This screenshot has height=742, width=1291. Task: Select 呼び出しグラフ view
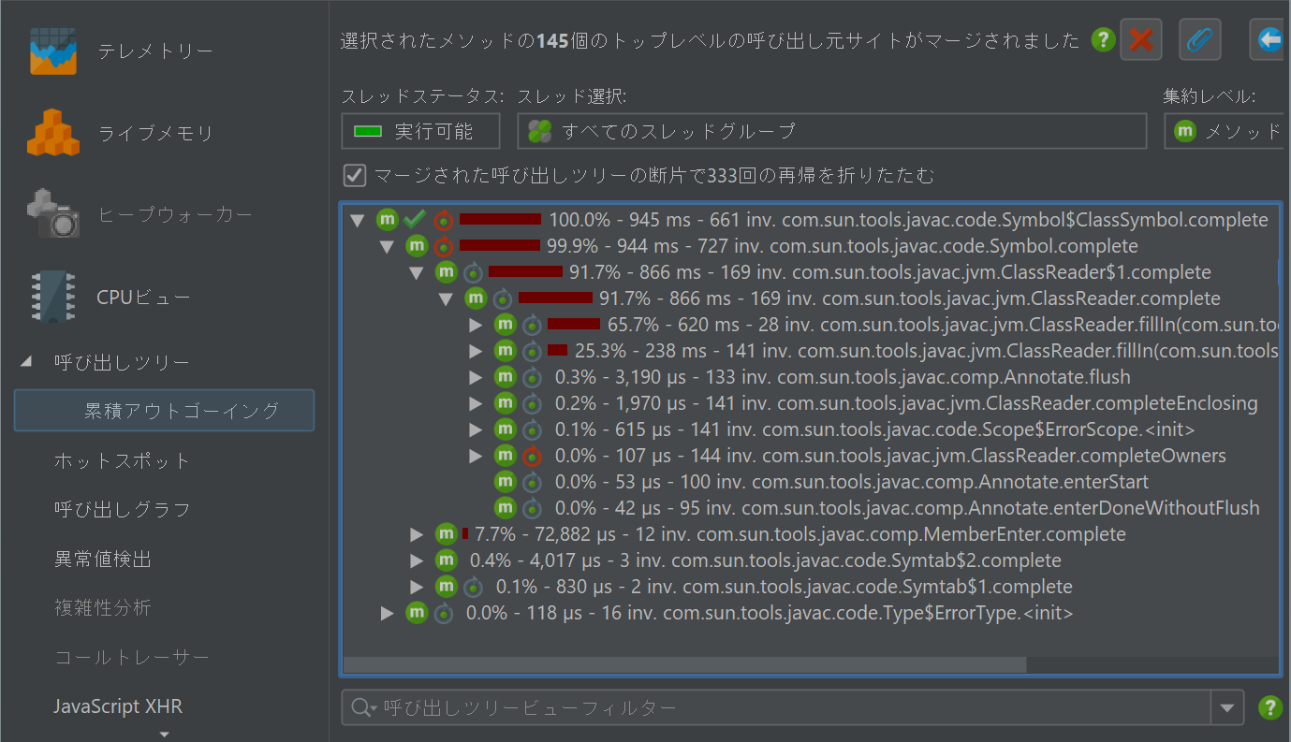click(x=123, y=509)
